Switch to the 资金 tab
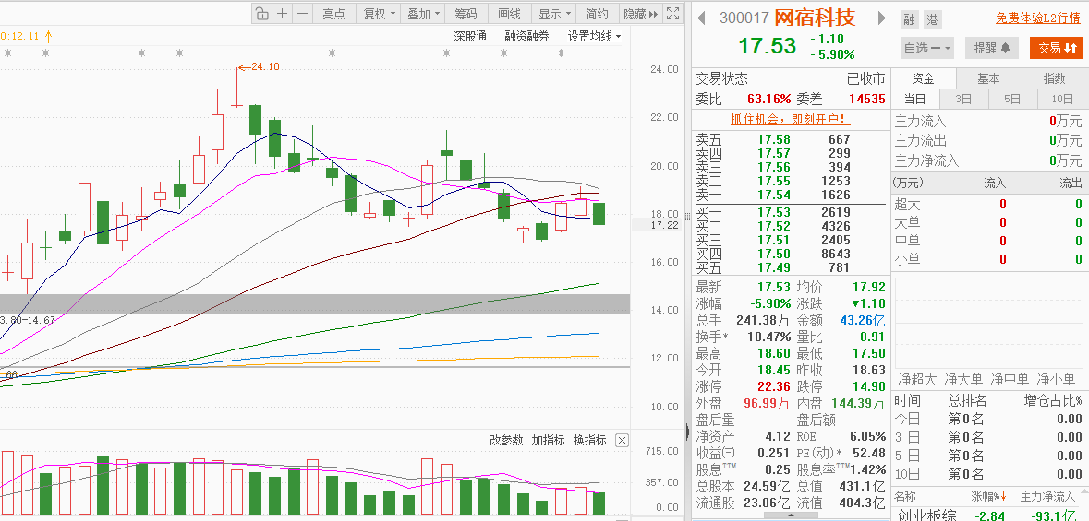This screenshot has width=1089, height=521. (923, 79)
